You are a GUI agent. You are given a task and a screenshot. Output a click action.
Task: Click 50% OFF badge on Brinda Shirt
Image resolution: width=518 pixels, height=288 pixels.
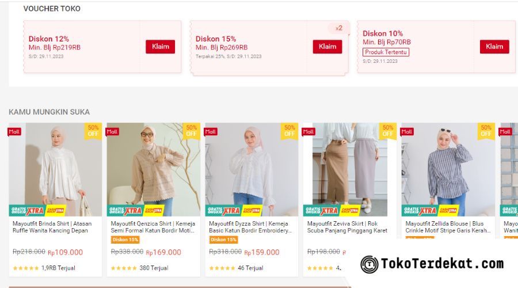click(x=93, y=131)
